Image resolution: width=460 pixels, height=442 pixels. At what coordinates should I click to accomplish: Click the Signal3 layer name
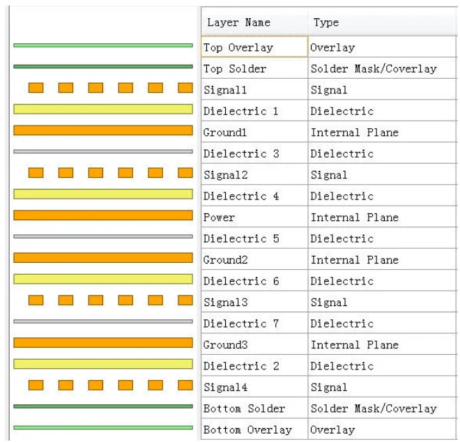227,303
